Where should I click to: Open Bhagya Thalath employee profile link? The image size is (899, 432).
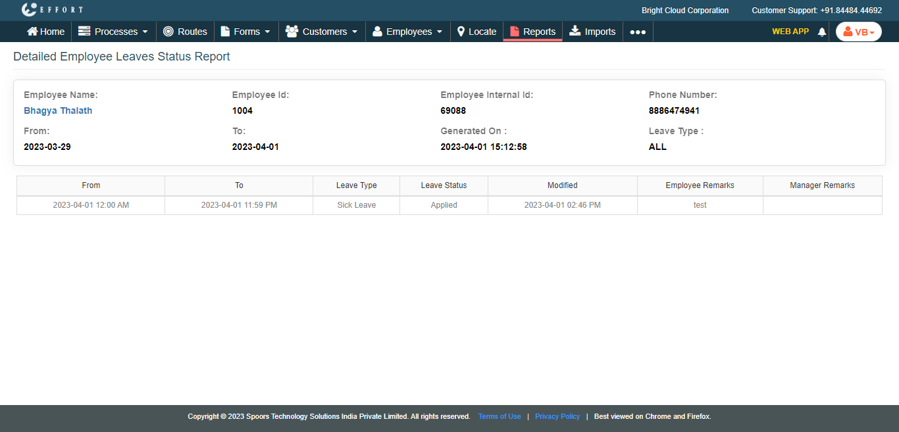(58, 110)
